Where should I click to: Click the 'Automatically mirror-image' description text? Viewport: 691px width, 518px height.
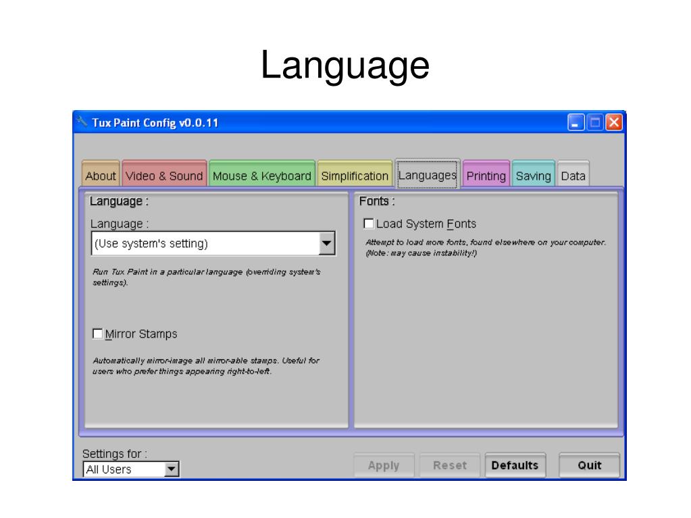206,365
